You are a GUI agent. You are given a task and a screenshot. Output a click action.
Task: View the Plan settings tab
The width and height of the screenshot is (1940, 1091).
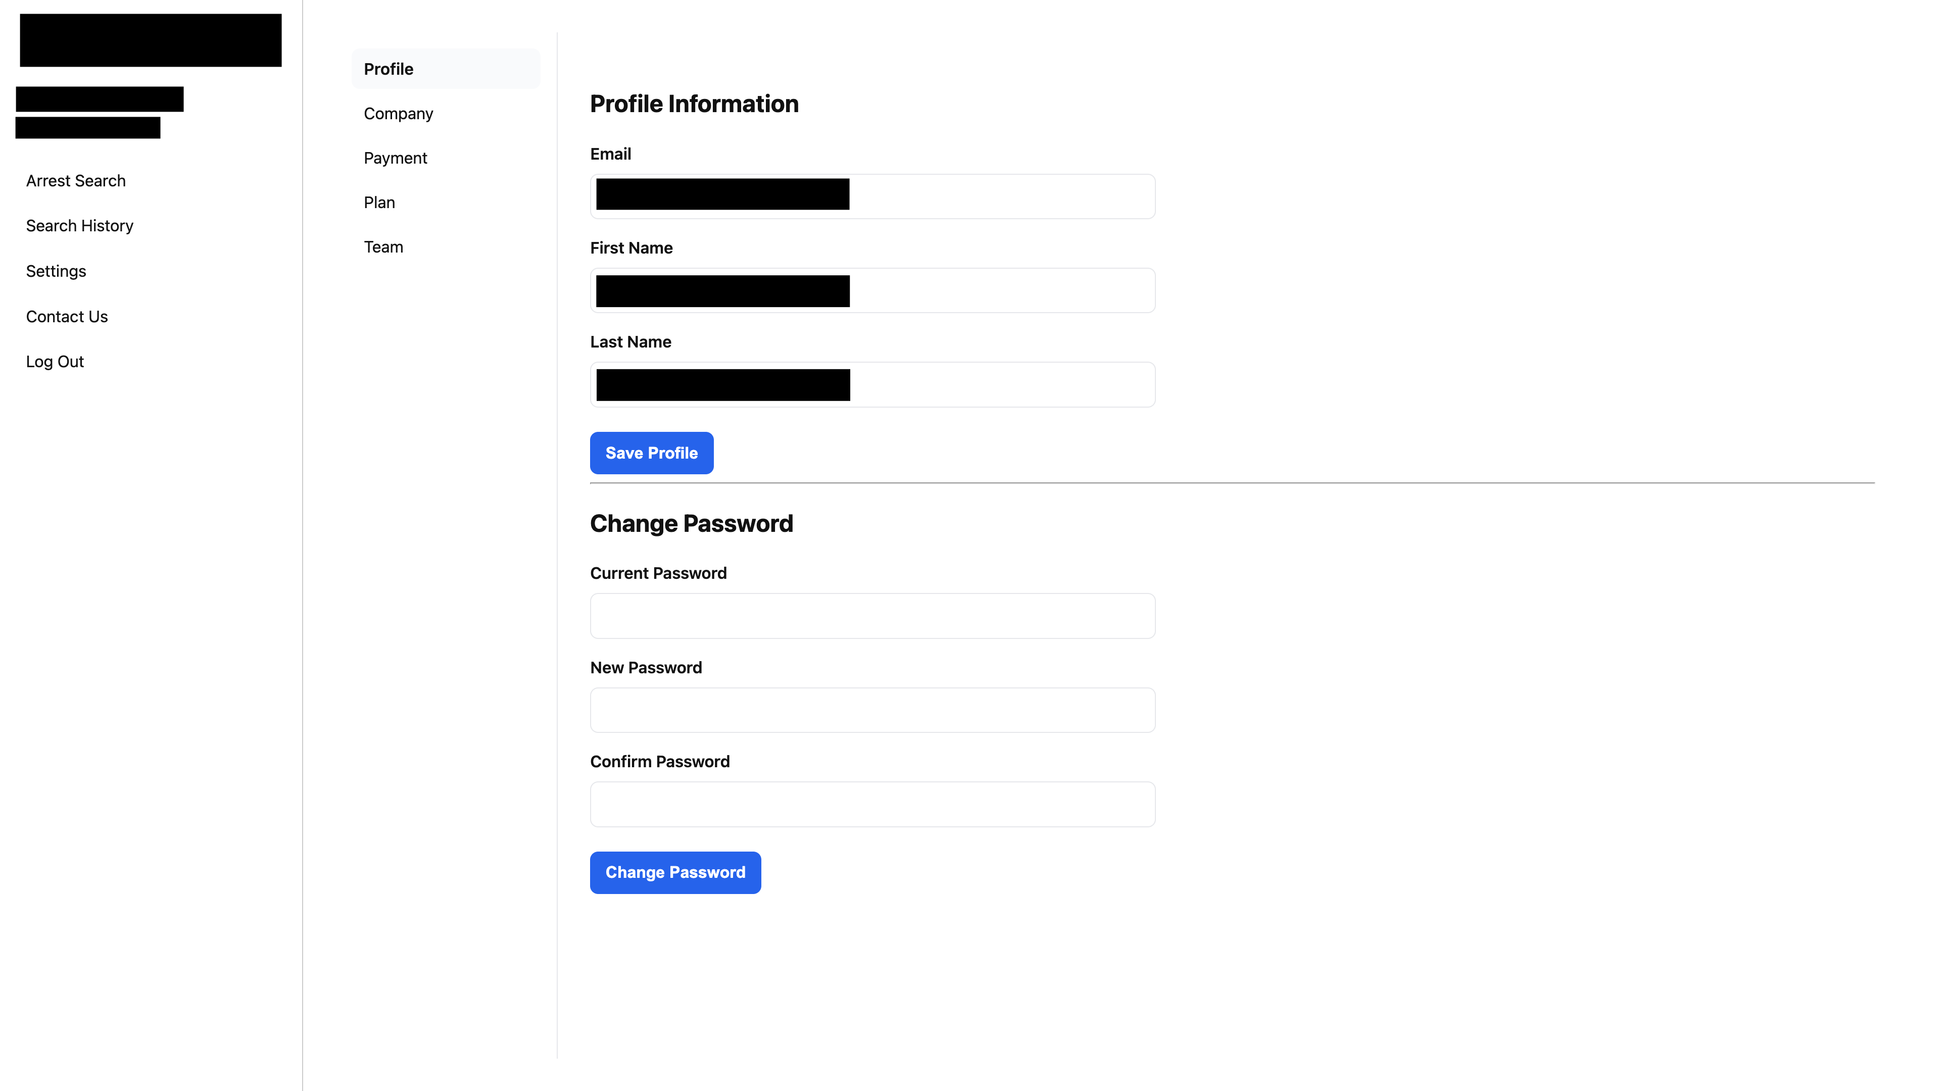(379, 203)
